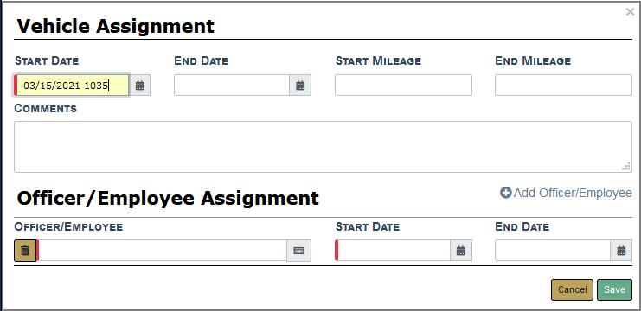The width and height of the screenshot is (641, 311).
Task: Focus the Officer/Employee name field
Action: (x=163, y=251)
